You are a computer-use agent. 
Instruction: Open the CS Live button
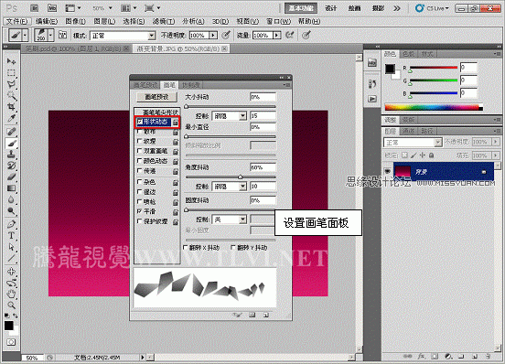[432, 8]
